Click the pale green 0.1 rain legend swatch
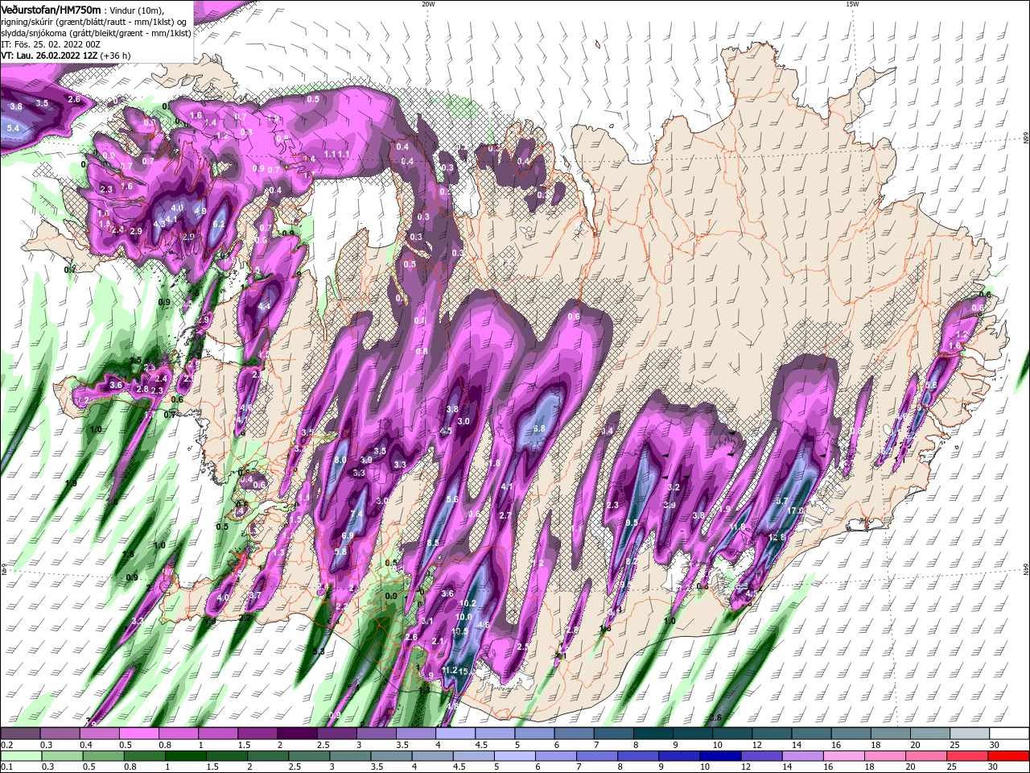1030x773 pixels. pyautogui.click(x=20, y=756)
